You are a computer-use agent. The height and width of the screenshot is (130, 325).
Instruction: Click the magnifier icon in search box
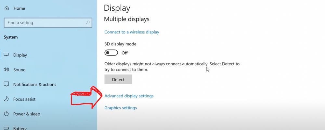(88, 23)
